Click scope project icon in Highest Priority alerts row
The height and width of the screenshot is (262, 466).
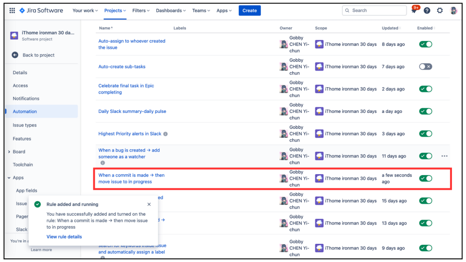pyautogui.click(x=319, y=134)
